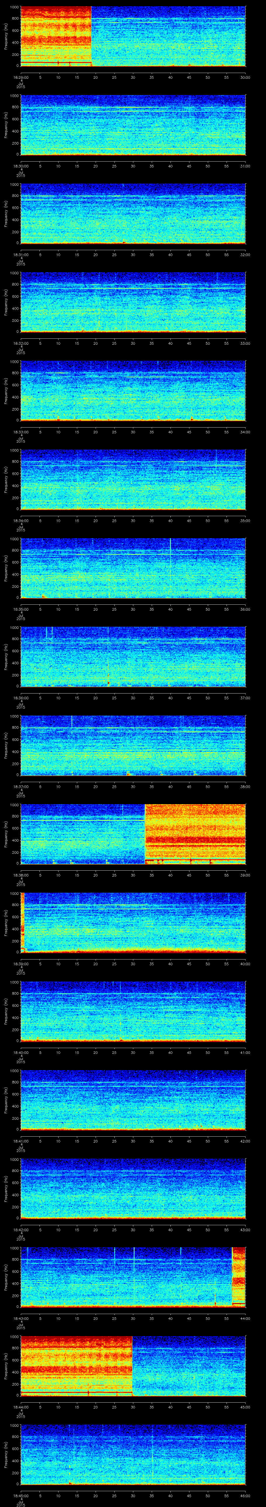Click the 55-second tick label under 18:36 plot
266x1507 pixels.
(226, 698)
